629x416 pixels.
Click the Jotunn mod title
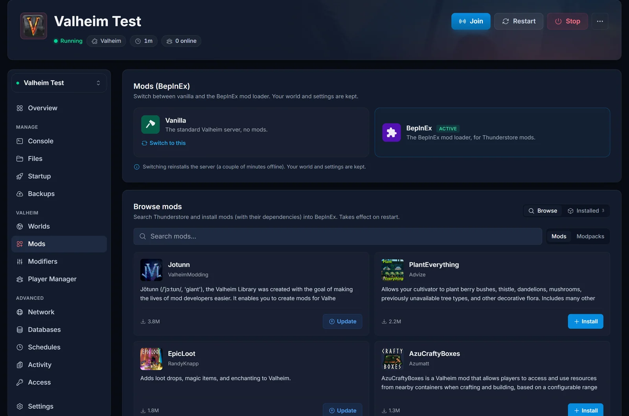[179, 265]
